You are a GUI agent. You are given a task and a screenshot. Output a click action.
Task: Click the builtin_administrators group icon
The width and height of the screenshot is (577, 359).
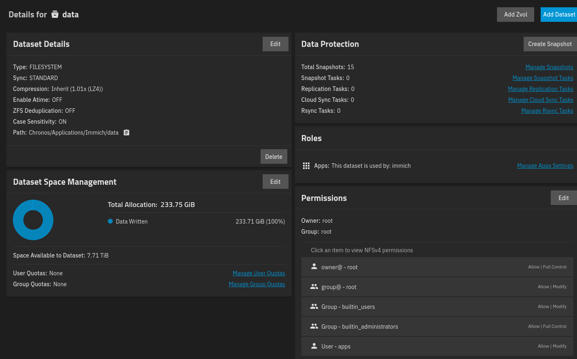[314, 326]
